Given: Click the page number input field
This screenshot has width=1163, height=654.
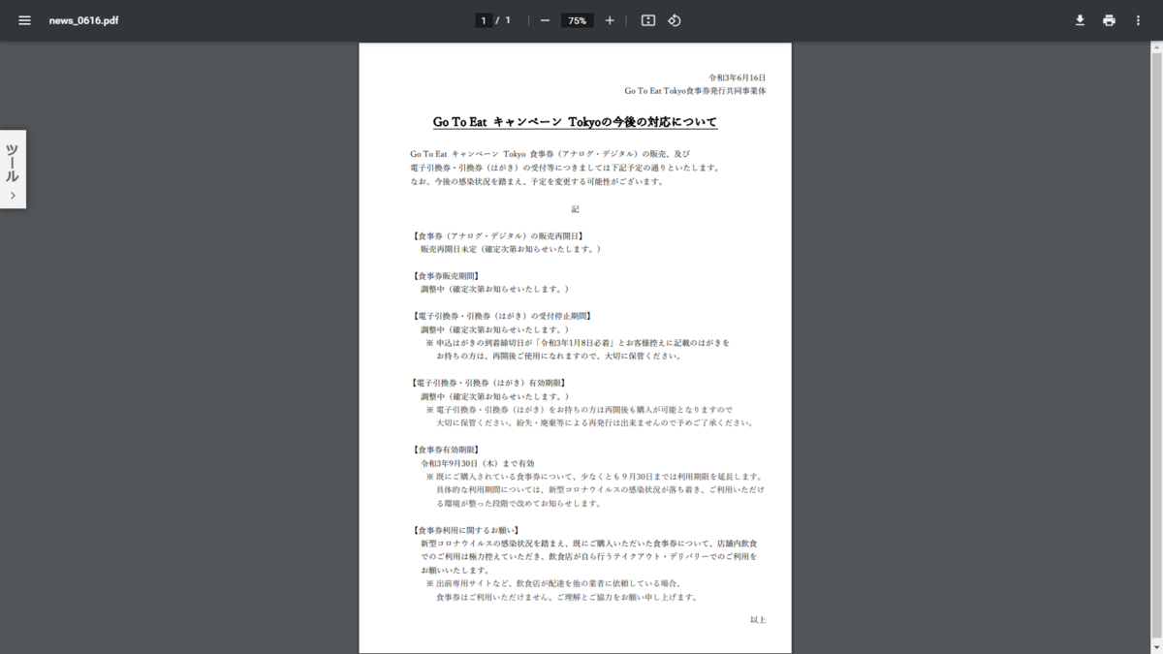Looking at the screenshot, I should point(484,20).
